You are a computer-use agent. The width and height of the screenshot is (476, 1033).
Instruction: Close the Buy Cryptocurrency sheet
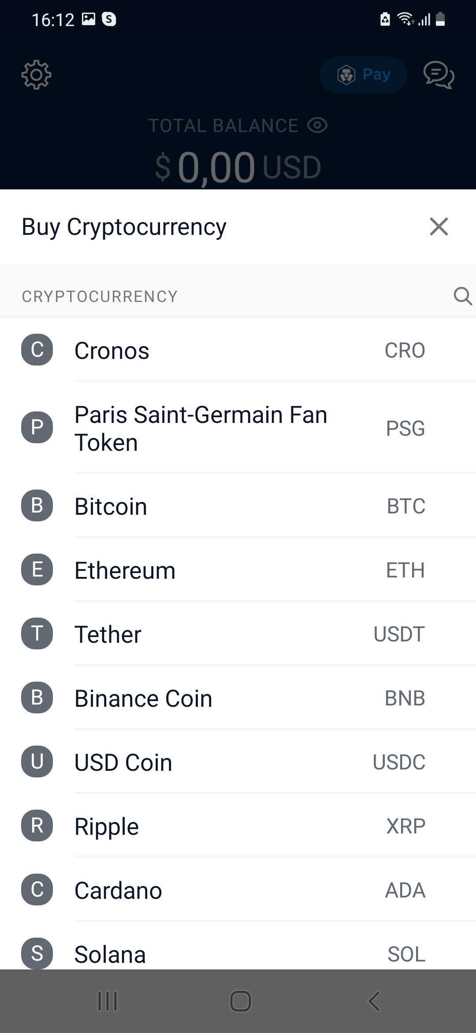(439, 226)
